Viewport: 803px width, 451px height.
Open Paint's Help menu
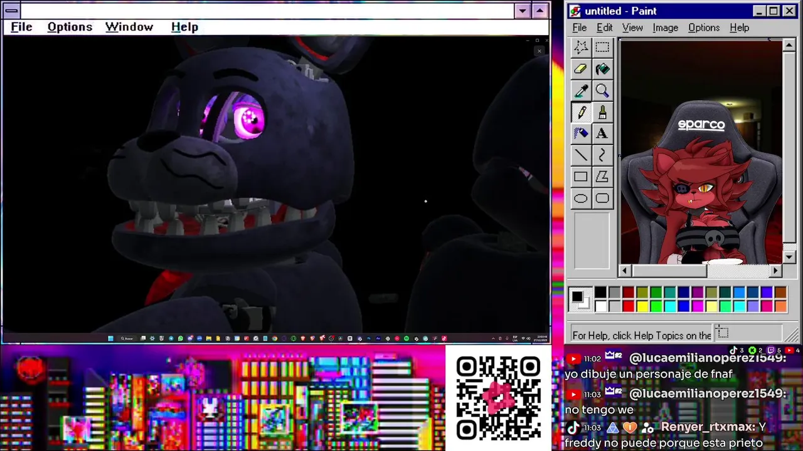click(740, 28)
